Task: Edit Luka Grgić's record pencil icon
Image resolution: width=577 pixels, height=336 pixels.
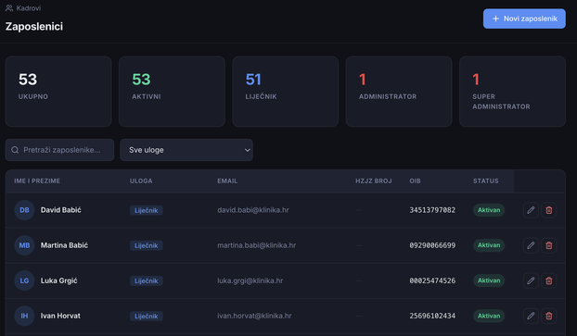Action: 531,280
